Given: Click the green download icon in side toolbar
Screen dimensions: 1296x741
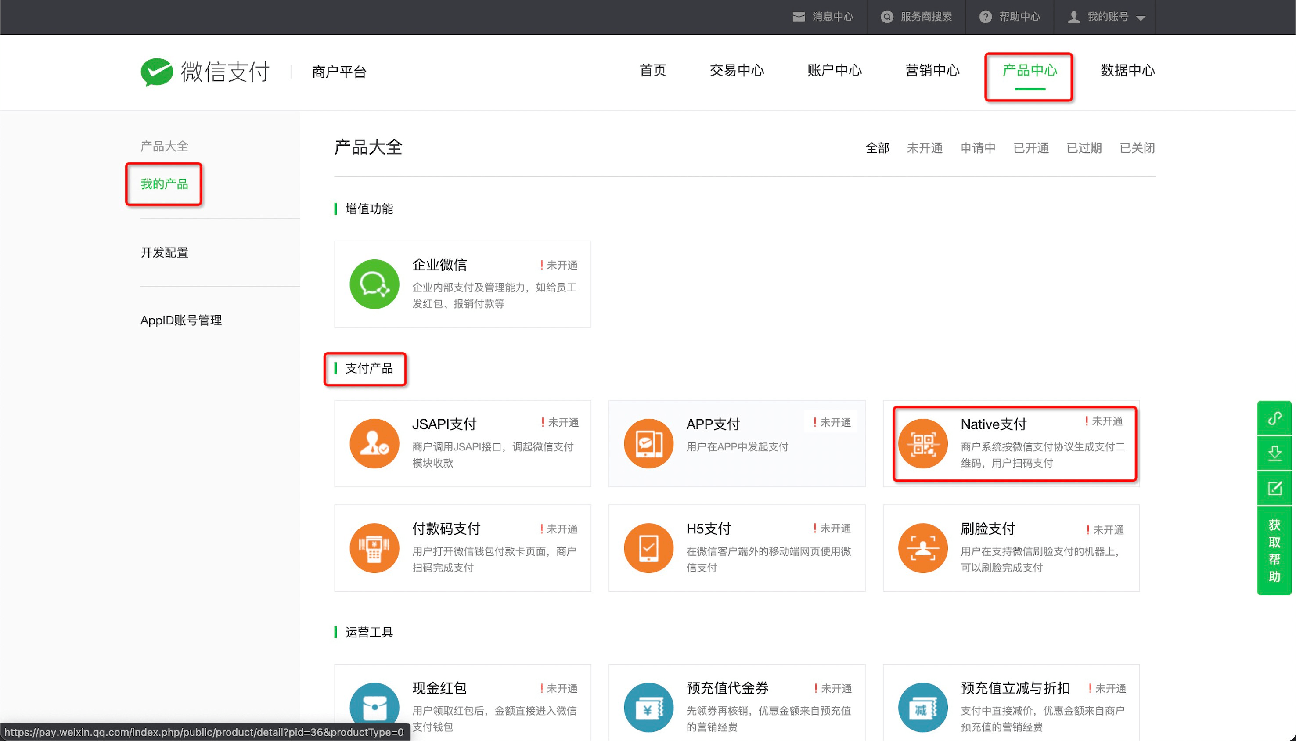Looking at the screenshot, I should [x=1274, y=453].
